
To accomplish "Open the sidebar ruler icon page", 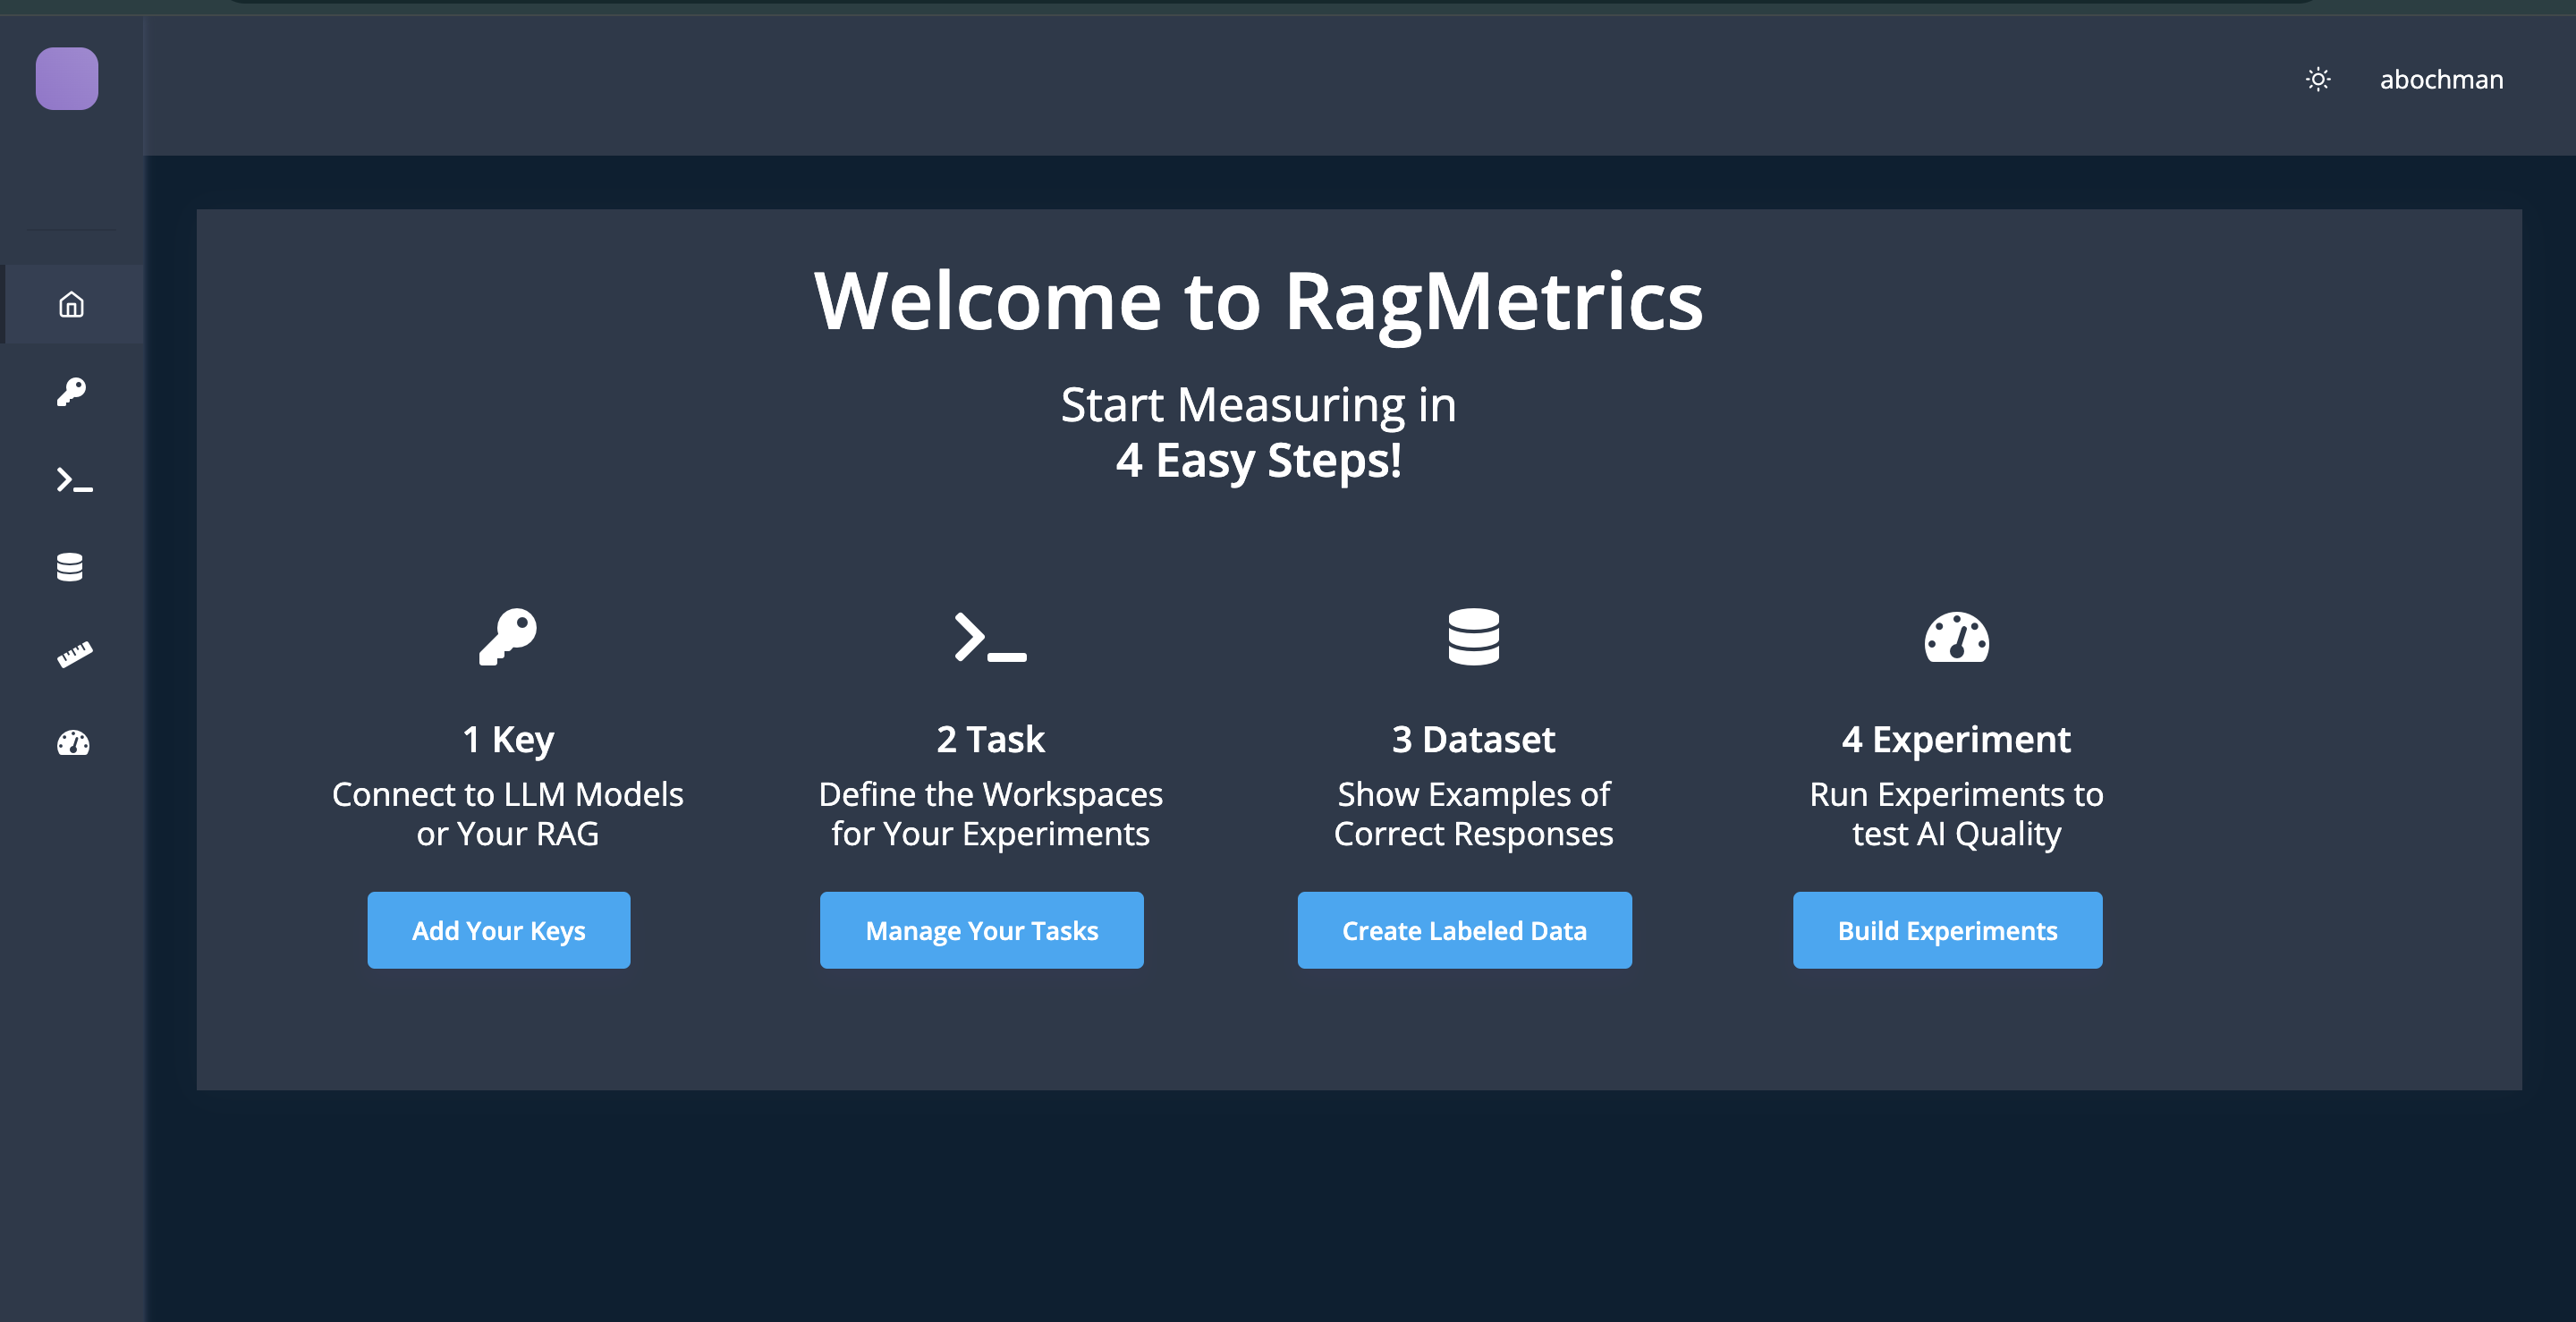I will (x=74, y=654).
